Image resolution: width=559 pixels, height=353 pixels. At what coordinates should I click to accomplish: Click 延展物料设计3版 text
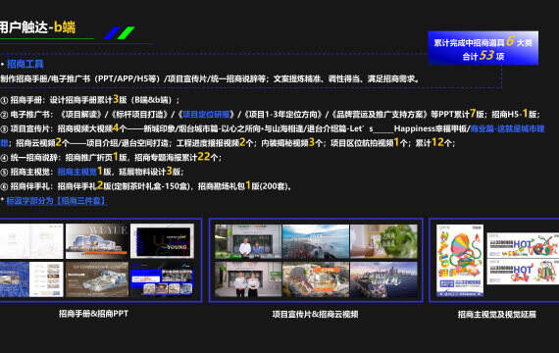click(x=150, y=172)
